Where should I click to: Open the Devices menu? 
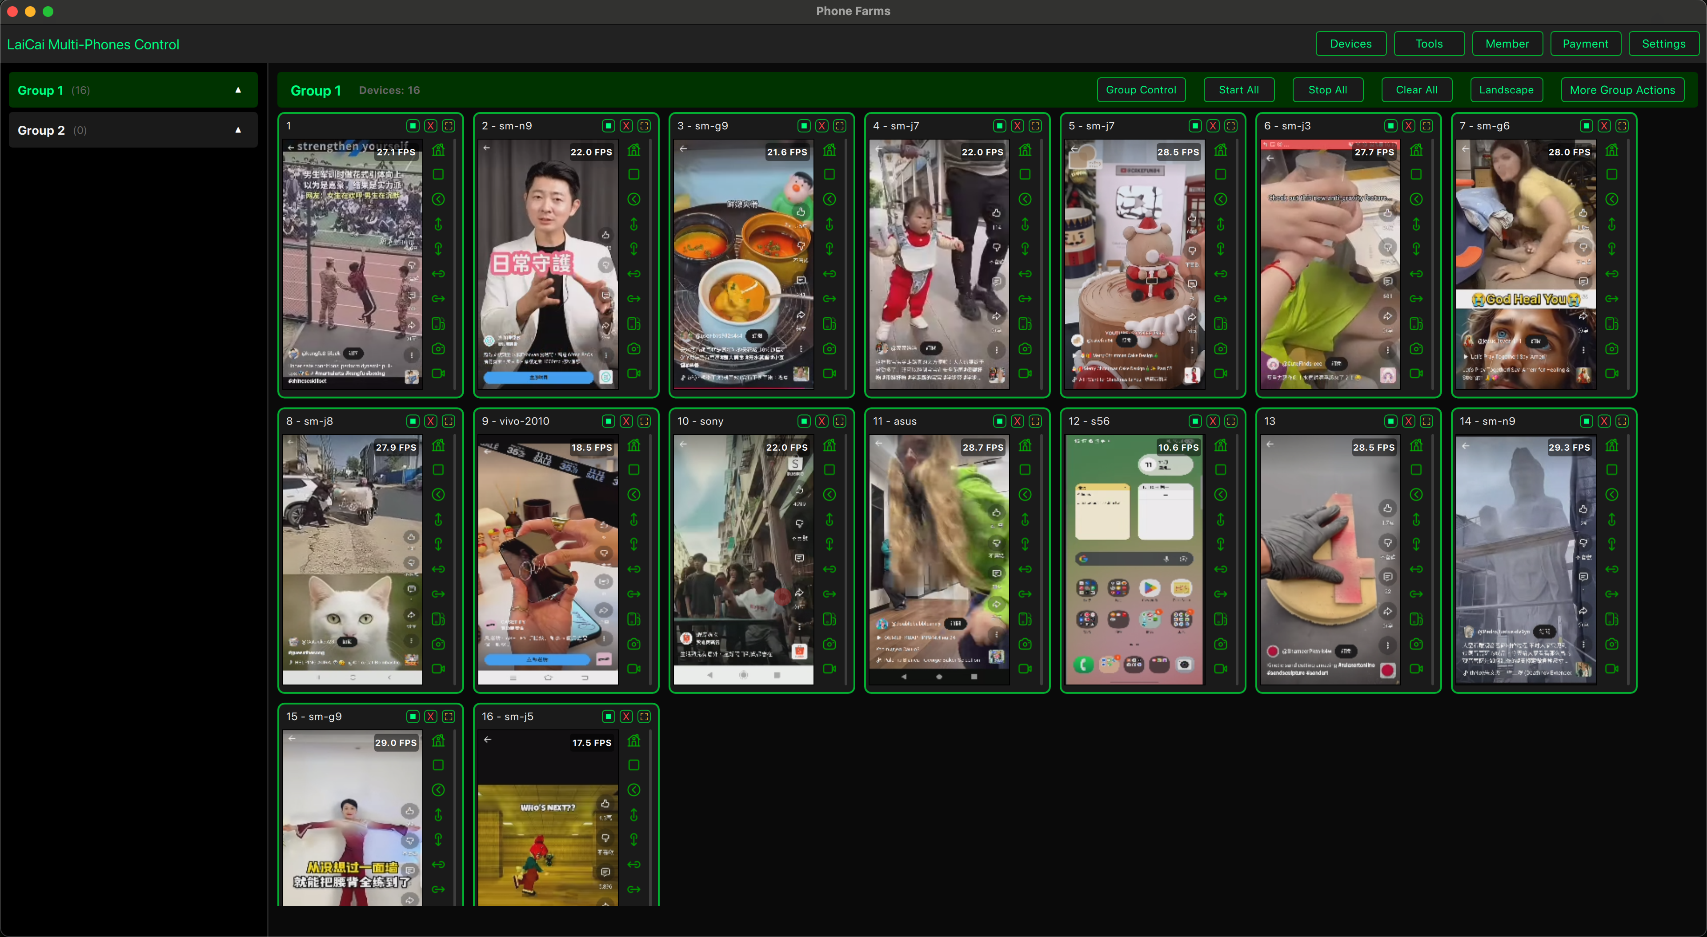tap(1350, 44)
